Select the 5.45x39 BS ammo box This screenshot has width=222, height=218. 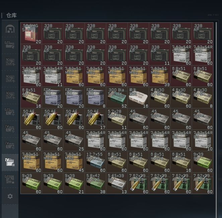(117, 183)
